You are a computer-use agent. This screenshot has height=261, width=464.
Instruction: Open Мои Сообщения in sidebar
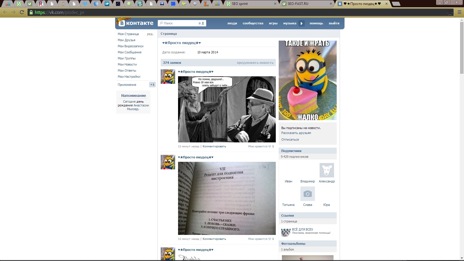129,52
